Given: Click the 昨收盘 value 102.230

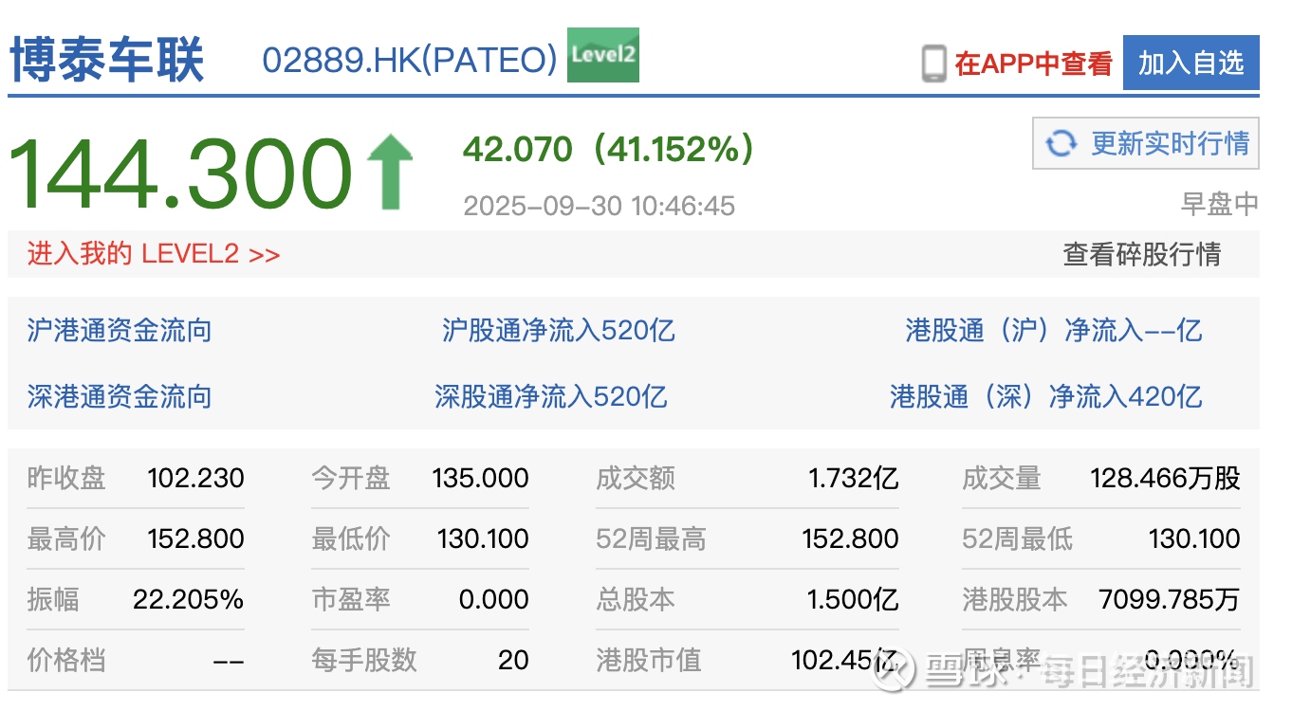Looking at the screenshot, I should tap(196, 478).
